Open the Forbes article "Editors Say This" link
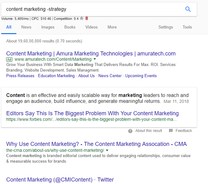 92,113
